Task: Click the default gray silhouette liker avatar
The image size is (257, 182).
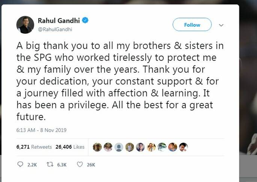Action: (x=119, y=147)
